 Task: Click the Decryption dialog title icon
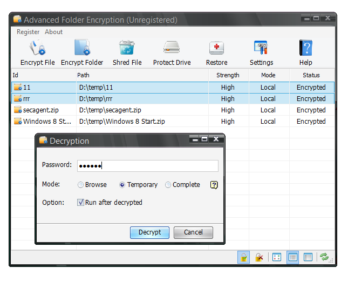tap(43, 140)
